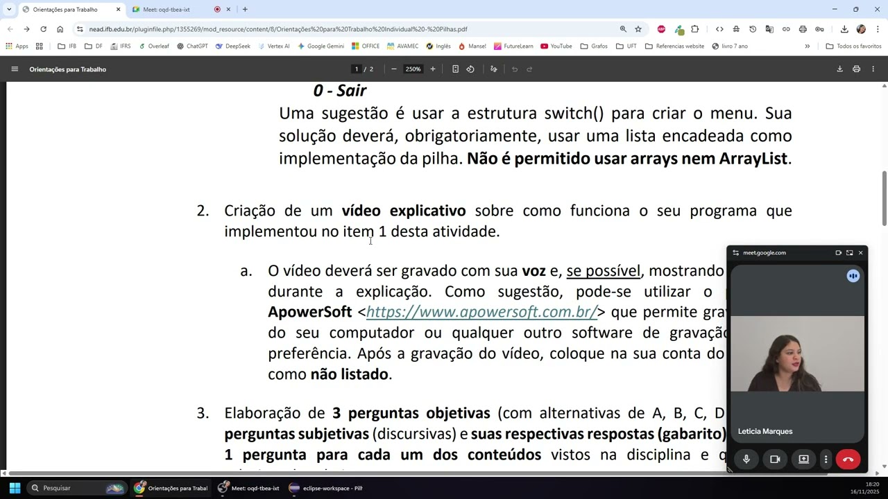Image resolution: width=888 pixels, height=499 pixels.
Task: Download the PDF from viewer toolbar
Action: pyautogui.click(x=839, y=69)
